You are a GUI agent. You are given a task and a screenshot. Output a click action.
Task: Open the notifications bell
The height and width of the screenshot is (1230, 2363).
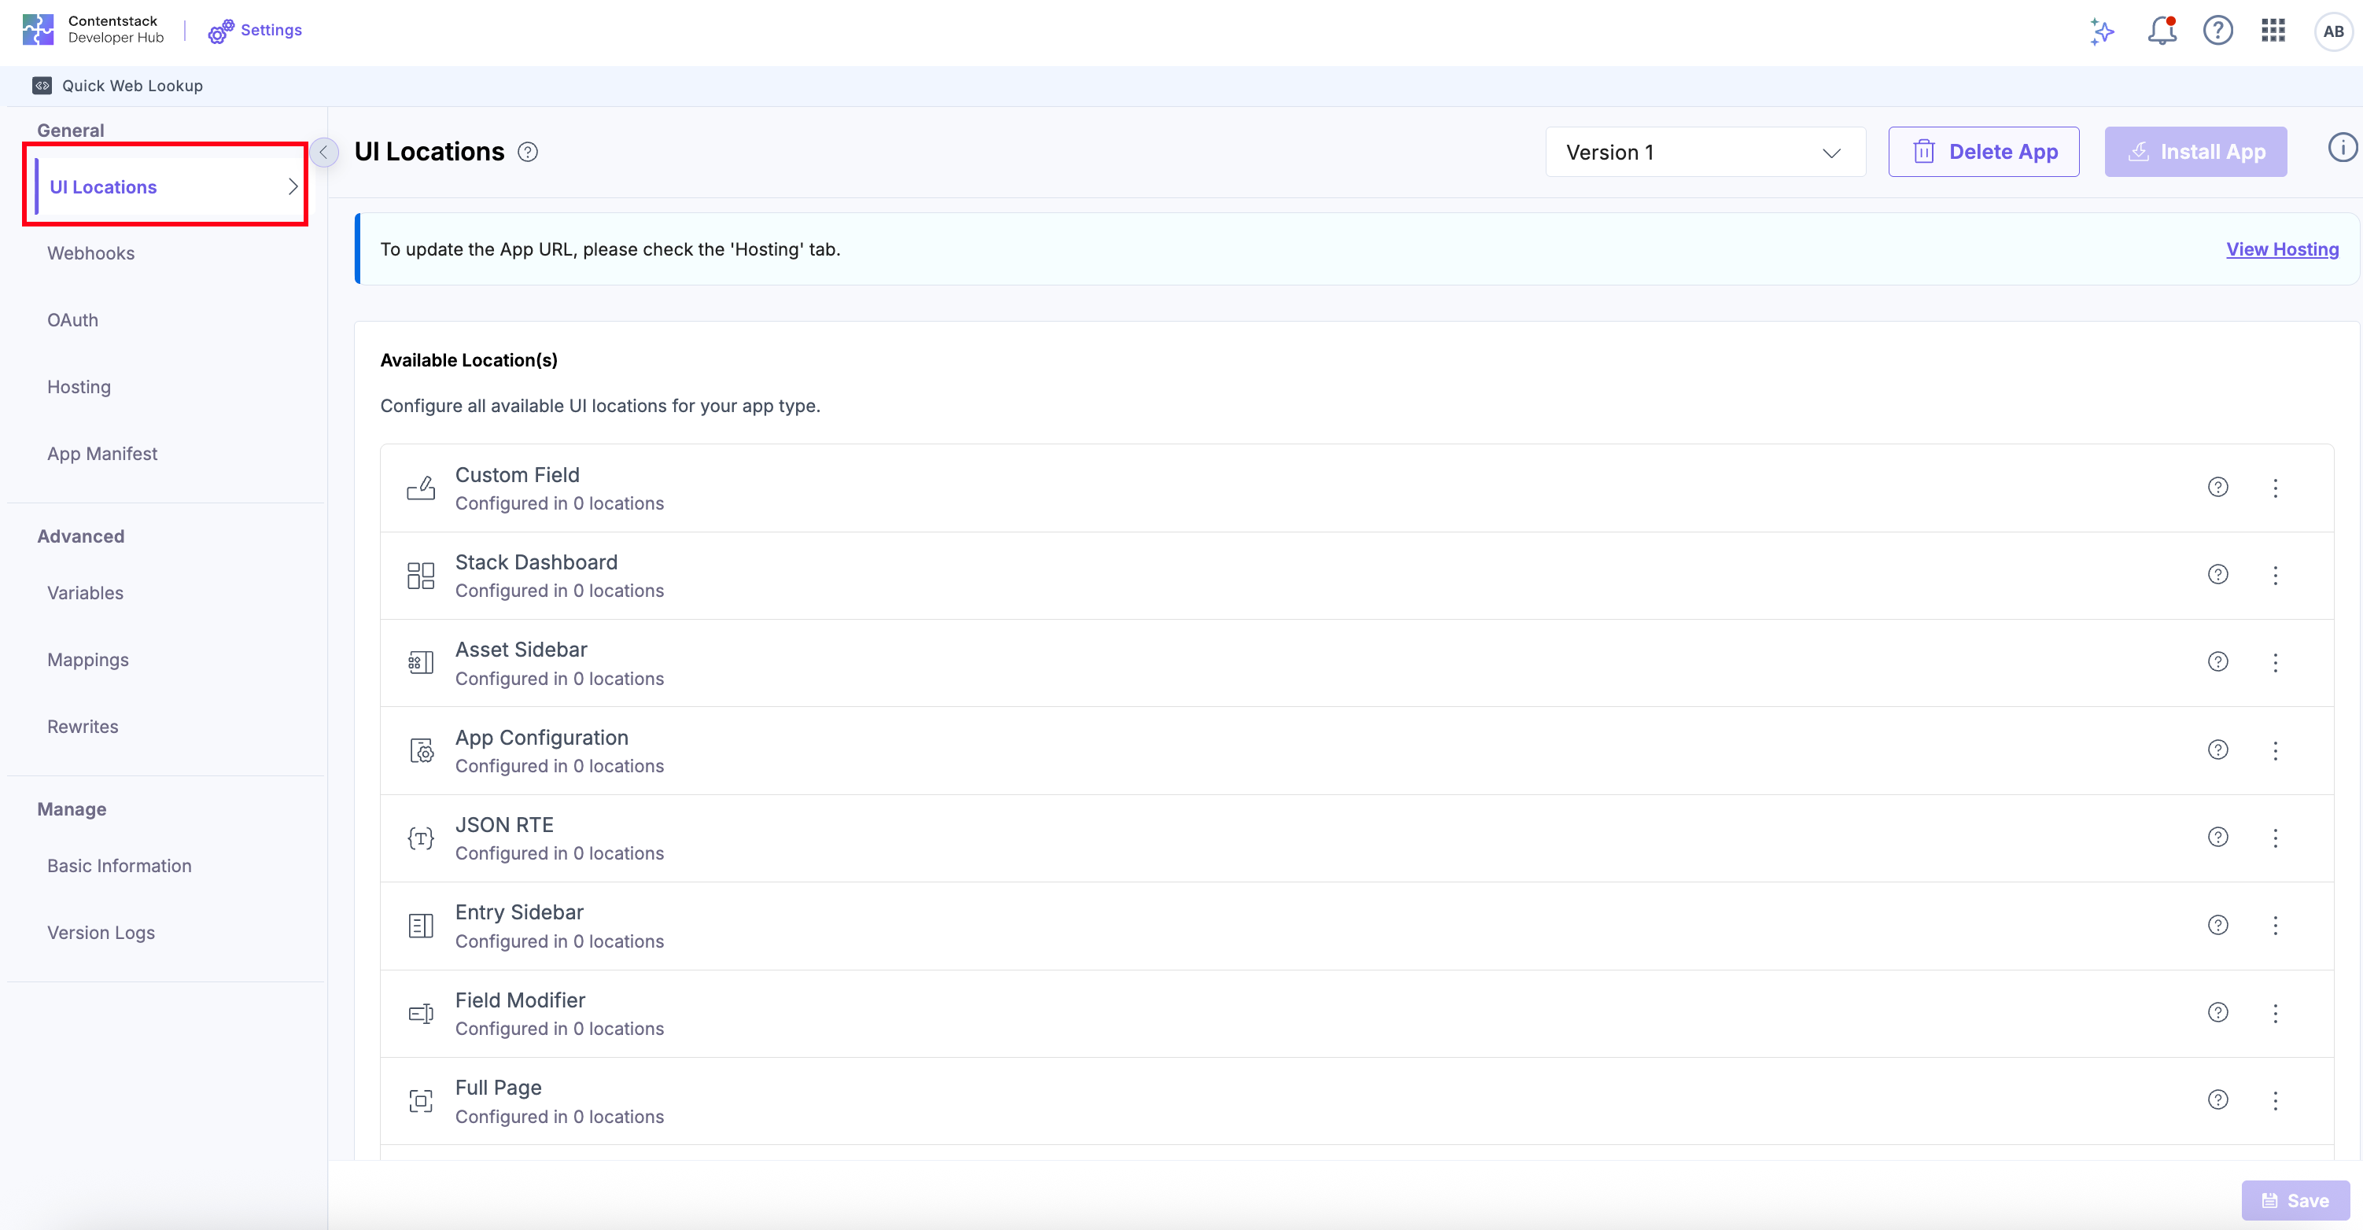coord(2161,31)
